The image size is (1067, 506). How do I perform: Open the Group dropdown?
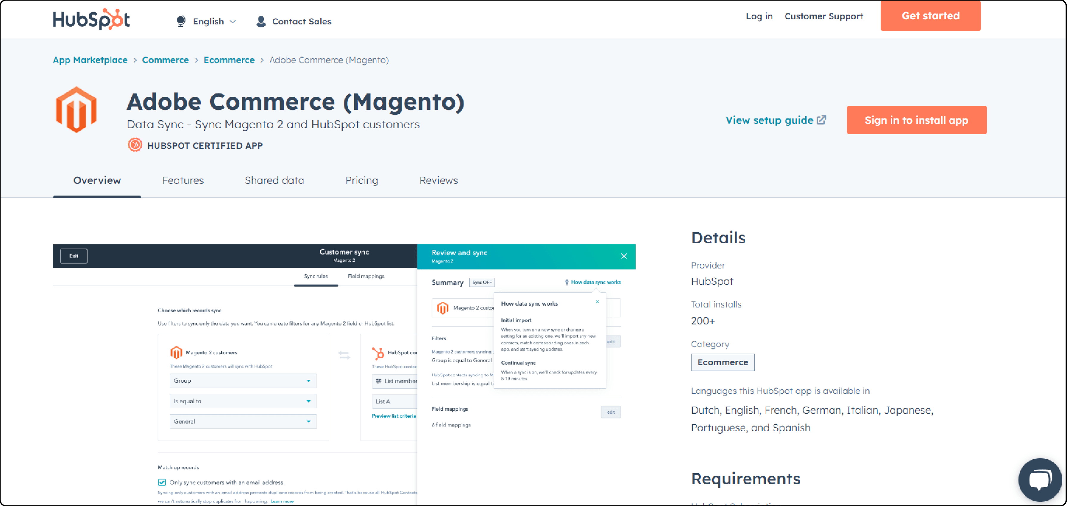coord(243,381)
